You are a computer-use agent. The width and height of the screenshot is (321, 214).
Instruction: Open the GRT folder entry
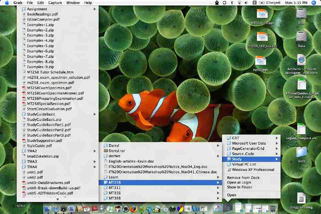pos(251,138)
